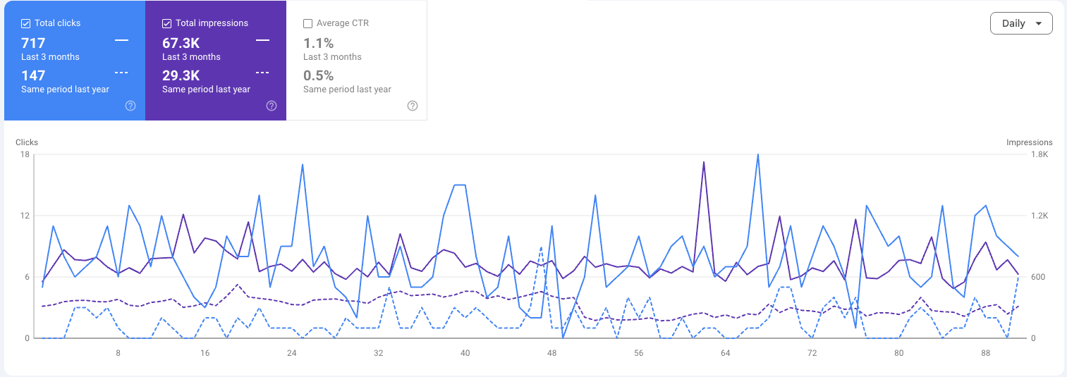Click help icon on Total clicks card

pyautogui.click(x=130, y=106)
